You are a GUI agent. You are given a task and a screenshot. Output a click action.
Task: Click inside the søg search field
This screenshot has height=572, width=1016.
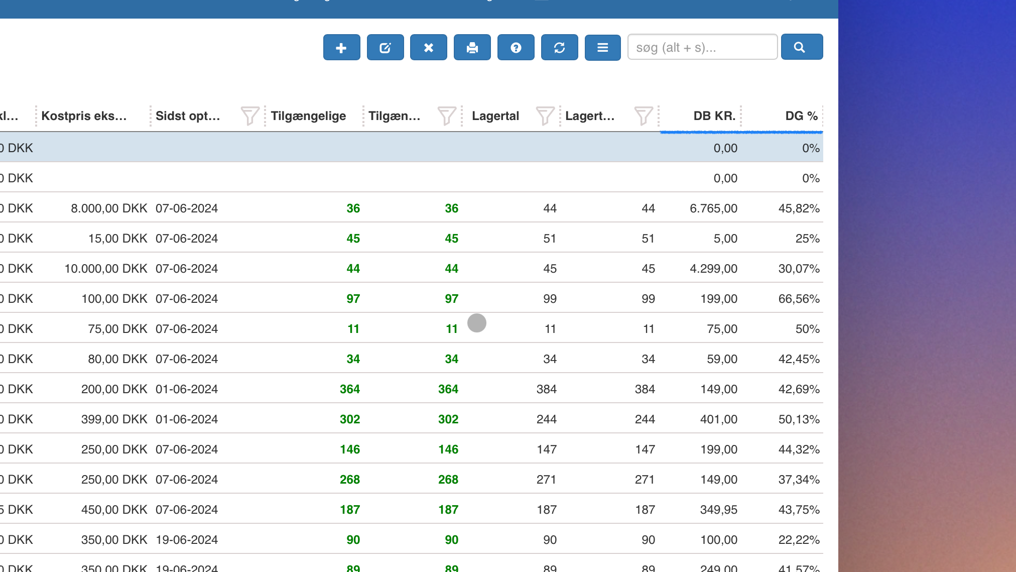702,47
